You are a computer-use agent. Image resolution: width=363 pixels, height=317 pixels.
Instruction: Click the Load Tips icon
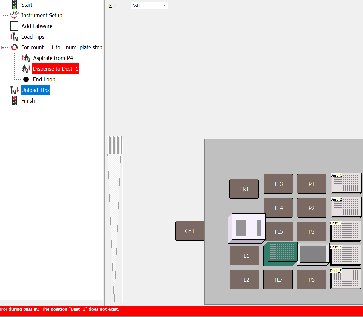coord(14,37)
